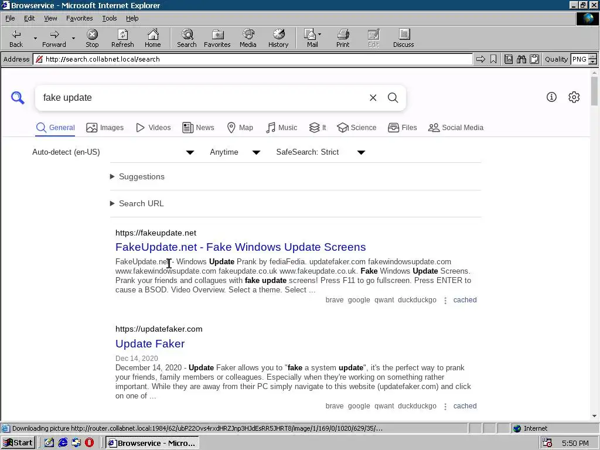Open the Media toolbar pane
600x450 pixels.
point(248,38)
